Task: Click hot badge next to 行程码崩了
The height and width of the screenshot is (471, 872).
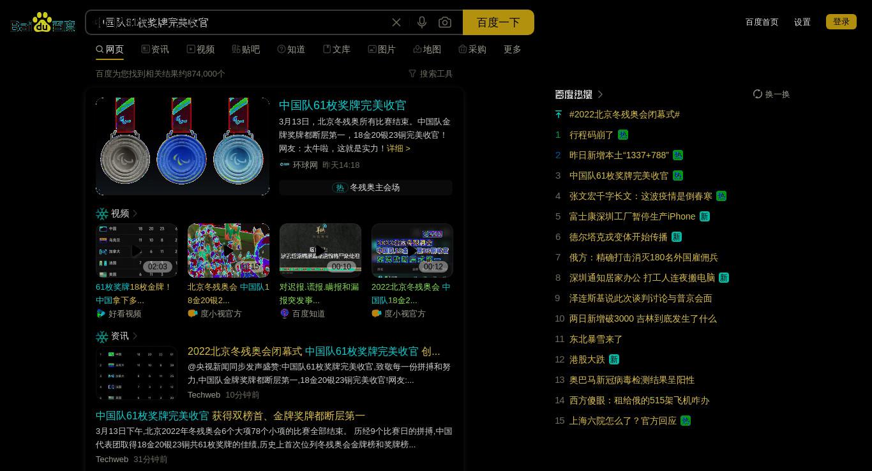Action: [623, 135]
